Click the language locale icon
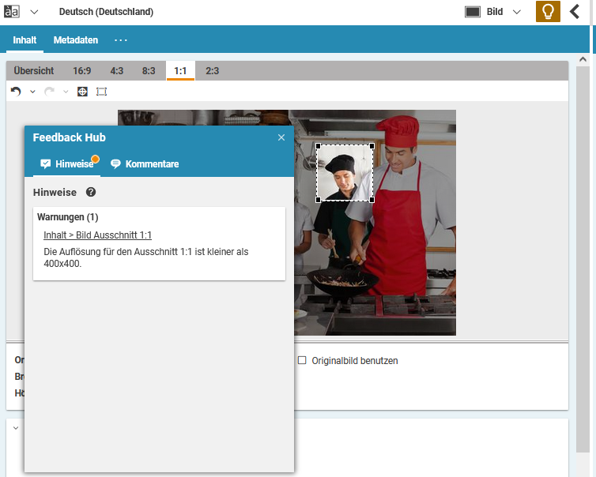Screen dimensions: 596x477 13,12
